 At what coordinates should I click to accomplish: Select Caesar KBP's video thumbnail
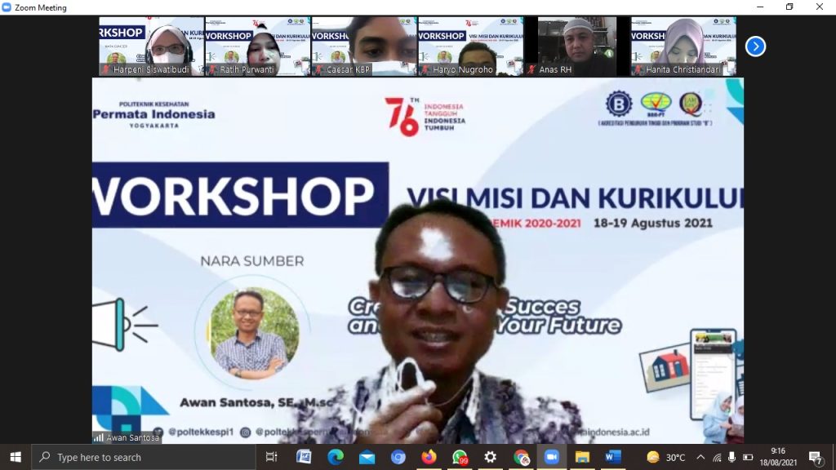point(364,46)
